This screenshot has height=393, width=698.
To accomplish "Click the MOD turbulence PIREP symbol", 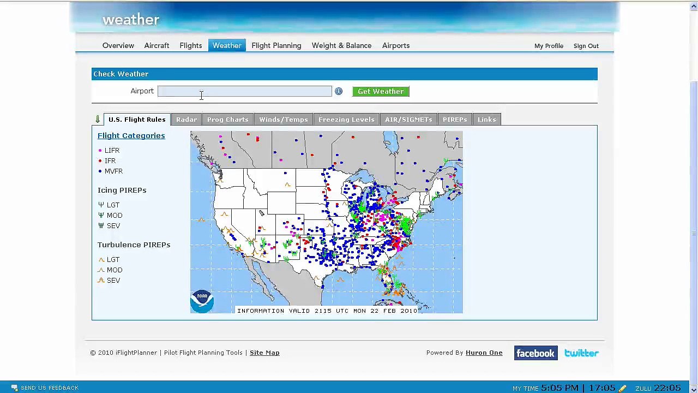I will coord(101,270).
